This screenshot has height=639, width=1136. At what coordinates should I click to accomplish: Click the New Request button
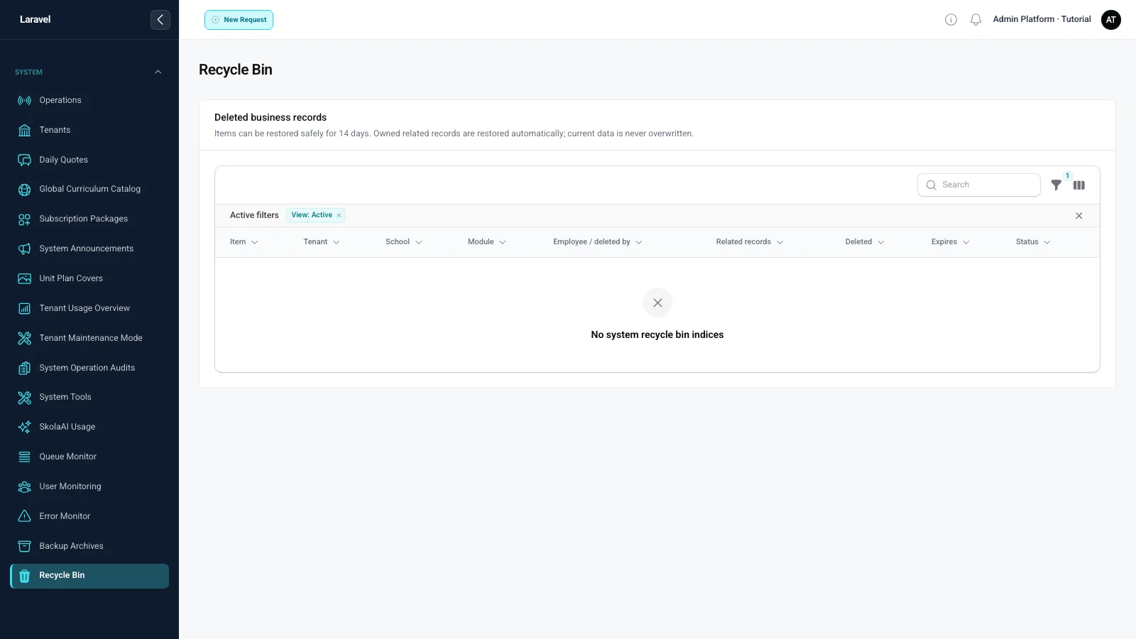coord(239,20)
